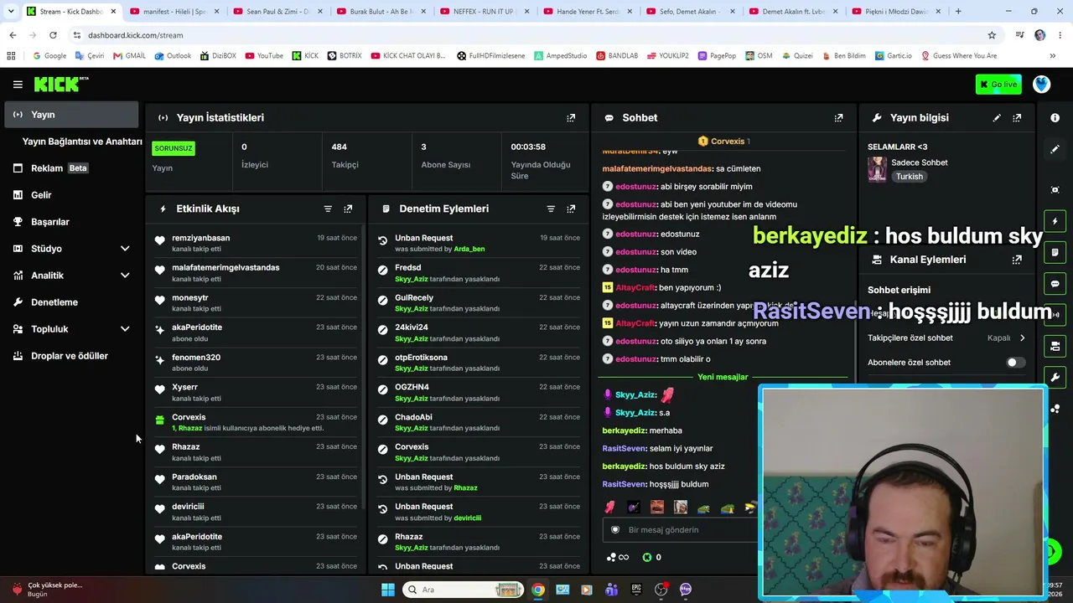Click the screen-capture icon in the right sidebar
This screenshot has width=1073, height=603.
click(1055, 190)
